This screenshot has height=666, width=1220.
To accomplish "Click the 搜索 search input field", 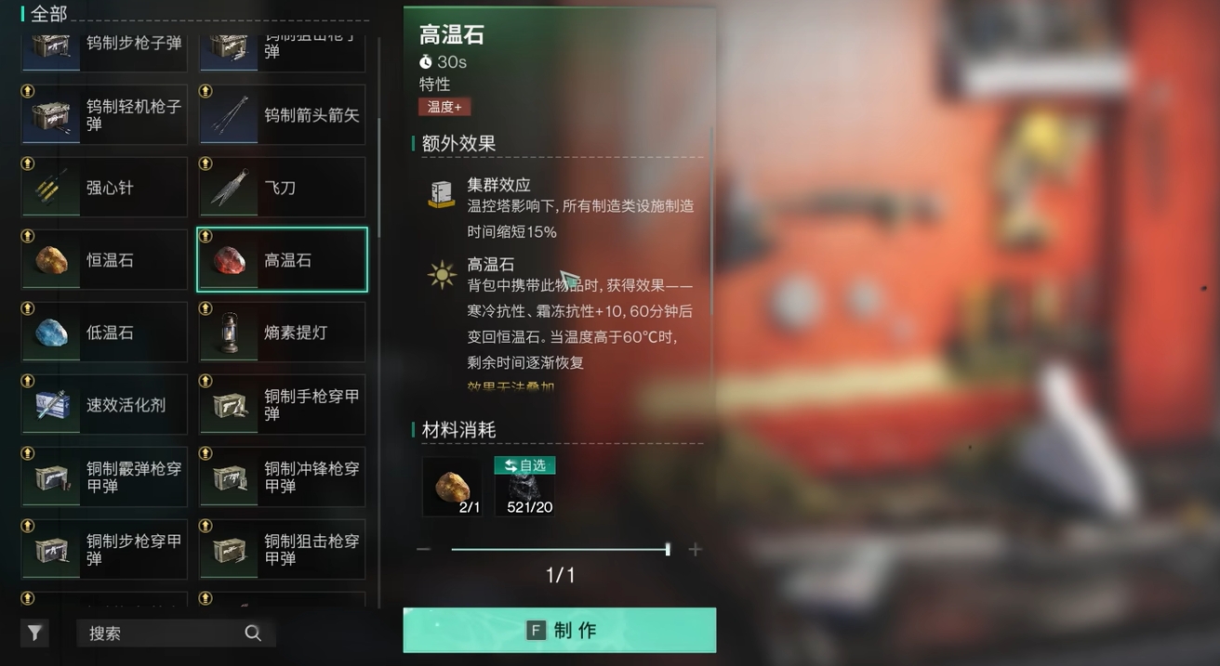I will click(x=176, y=633).
